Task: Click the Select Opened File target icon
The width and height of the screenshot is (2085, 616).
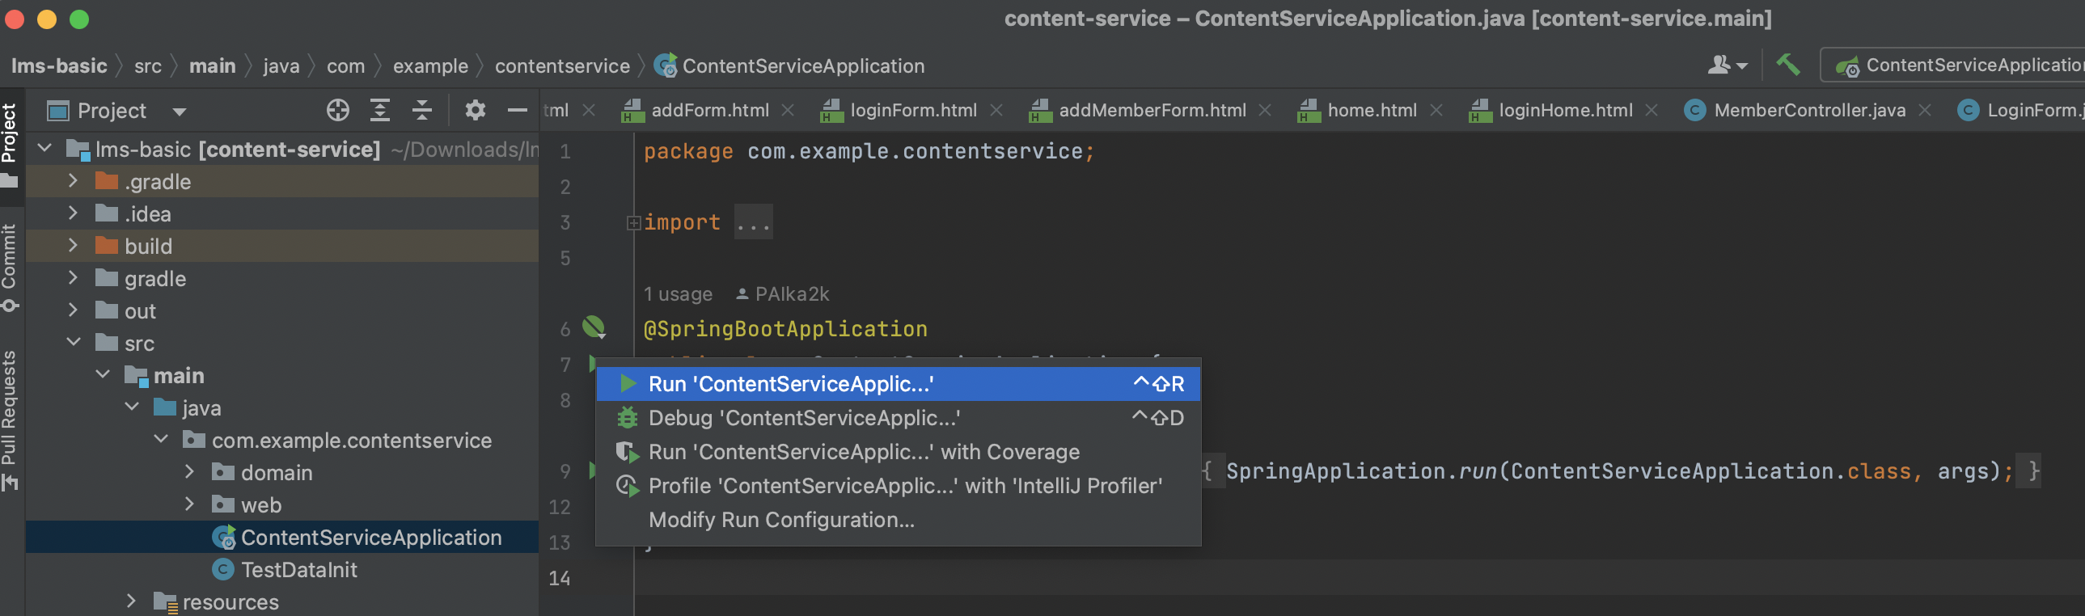Action: point(337,110)
